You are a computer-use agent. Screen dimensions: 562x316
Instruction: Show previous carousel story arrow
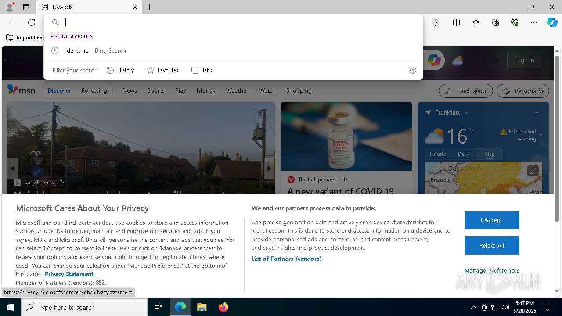(x=12, y=169)
